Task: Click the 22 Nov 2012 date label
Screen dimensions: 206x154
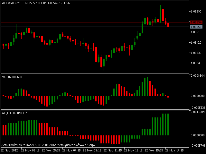Action: pos(9,150)
